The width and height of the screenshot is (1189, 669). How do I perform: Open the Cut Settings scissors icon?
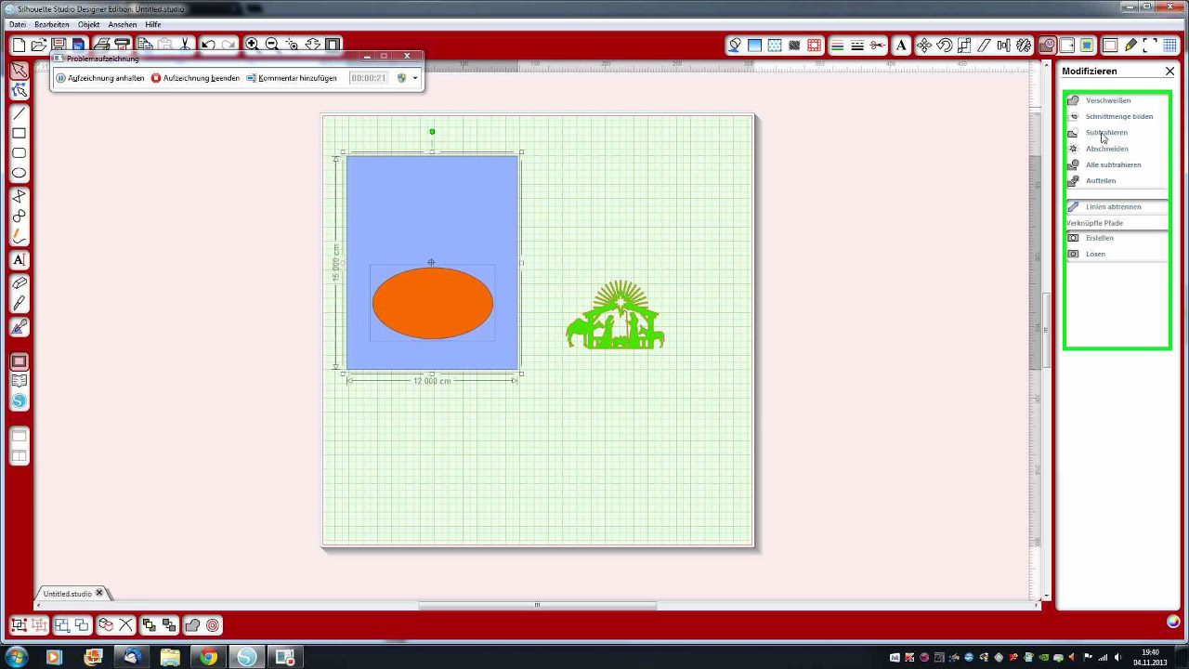pyautogui.click(x=878, y=45)
